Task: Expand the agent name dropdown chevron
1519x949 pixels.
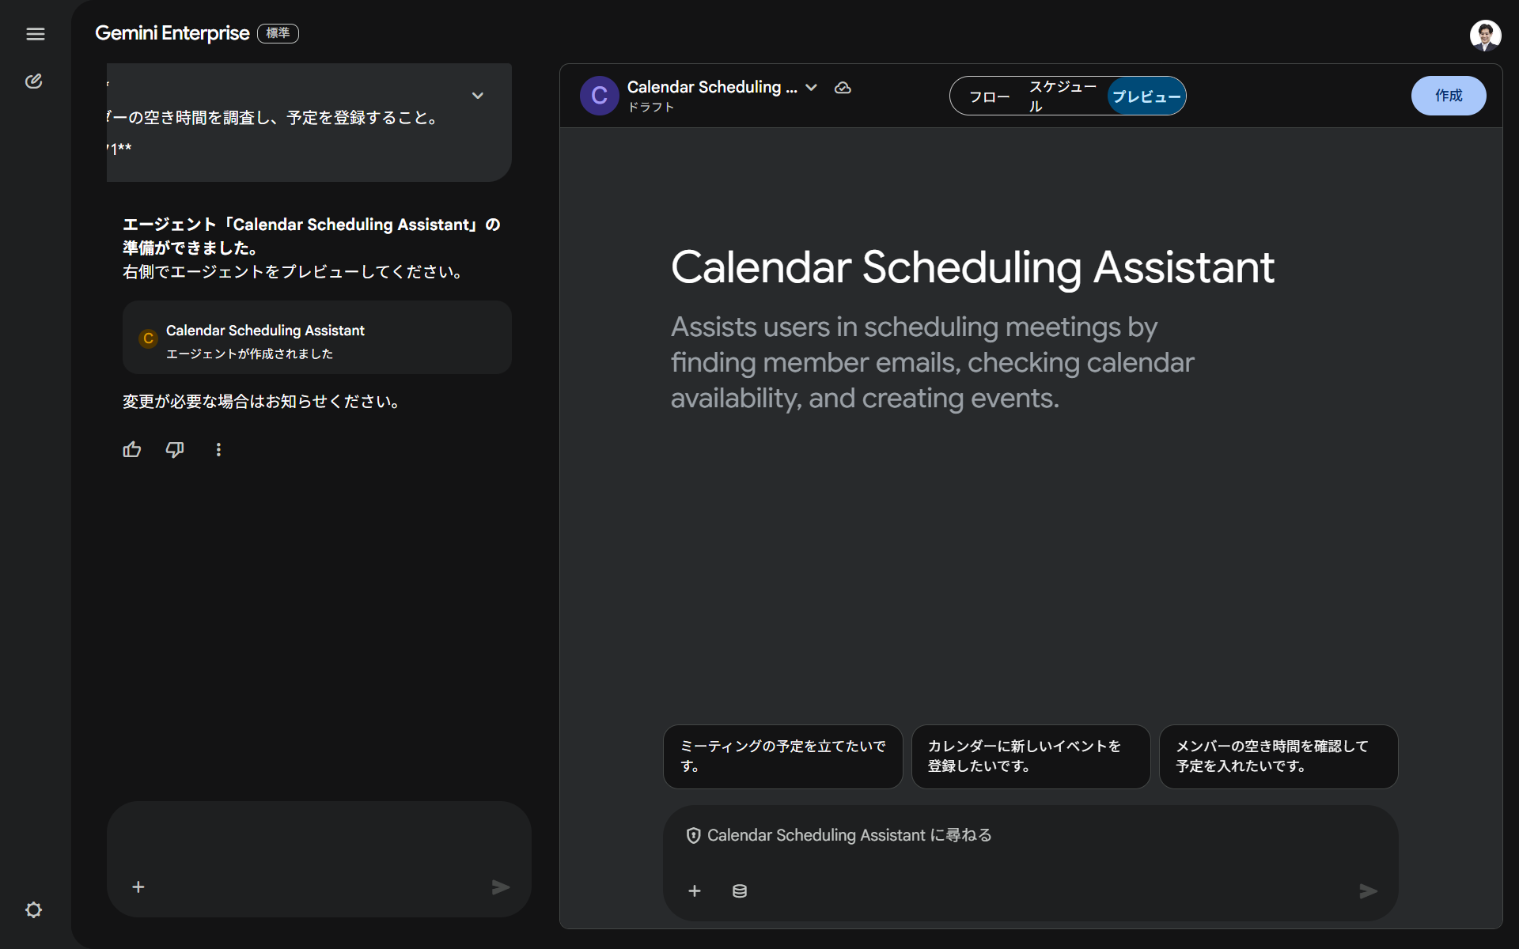Action: click(x=811, y=88)
